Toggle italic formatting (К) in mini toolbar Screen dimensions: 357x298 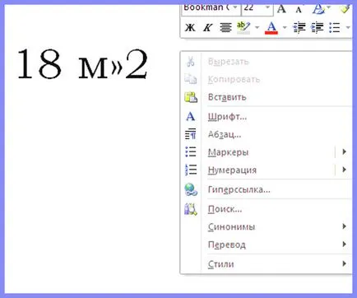[207, 27]
